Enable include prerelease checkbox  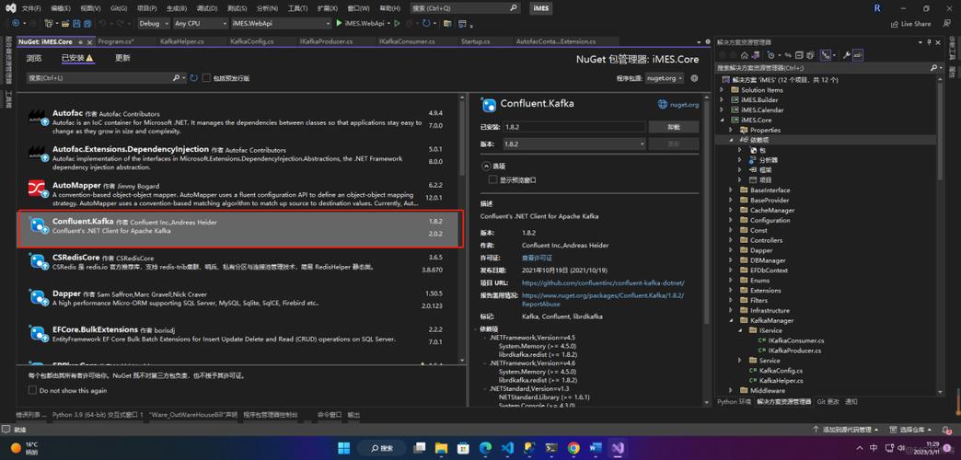tap(206, 78)
